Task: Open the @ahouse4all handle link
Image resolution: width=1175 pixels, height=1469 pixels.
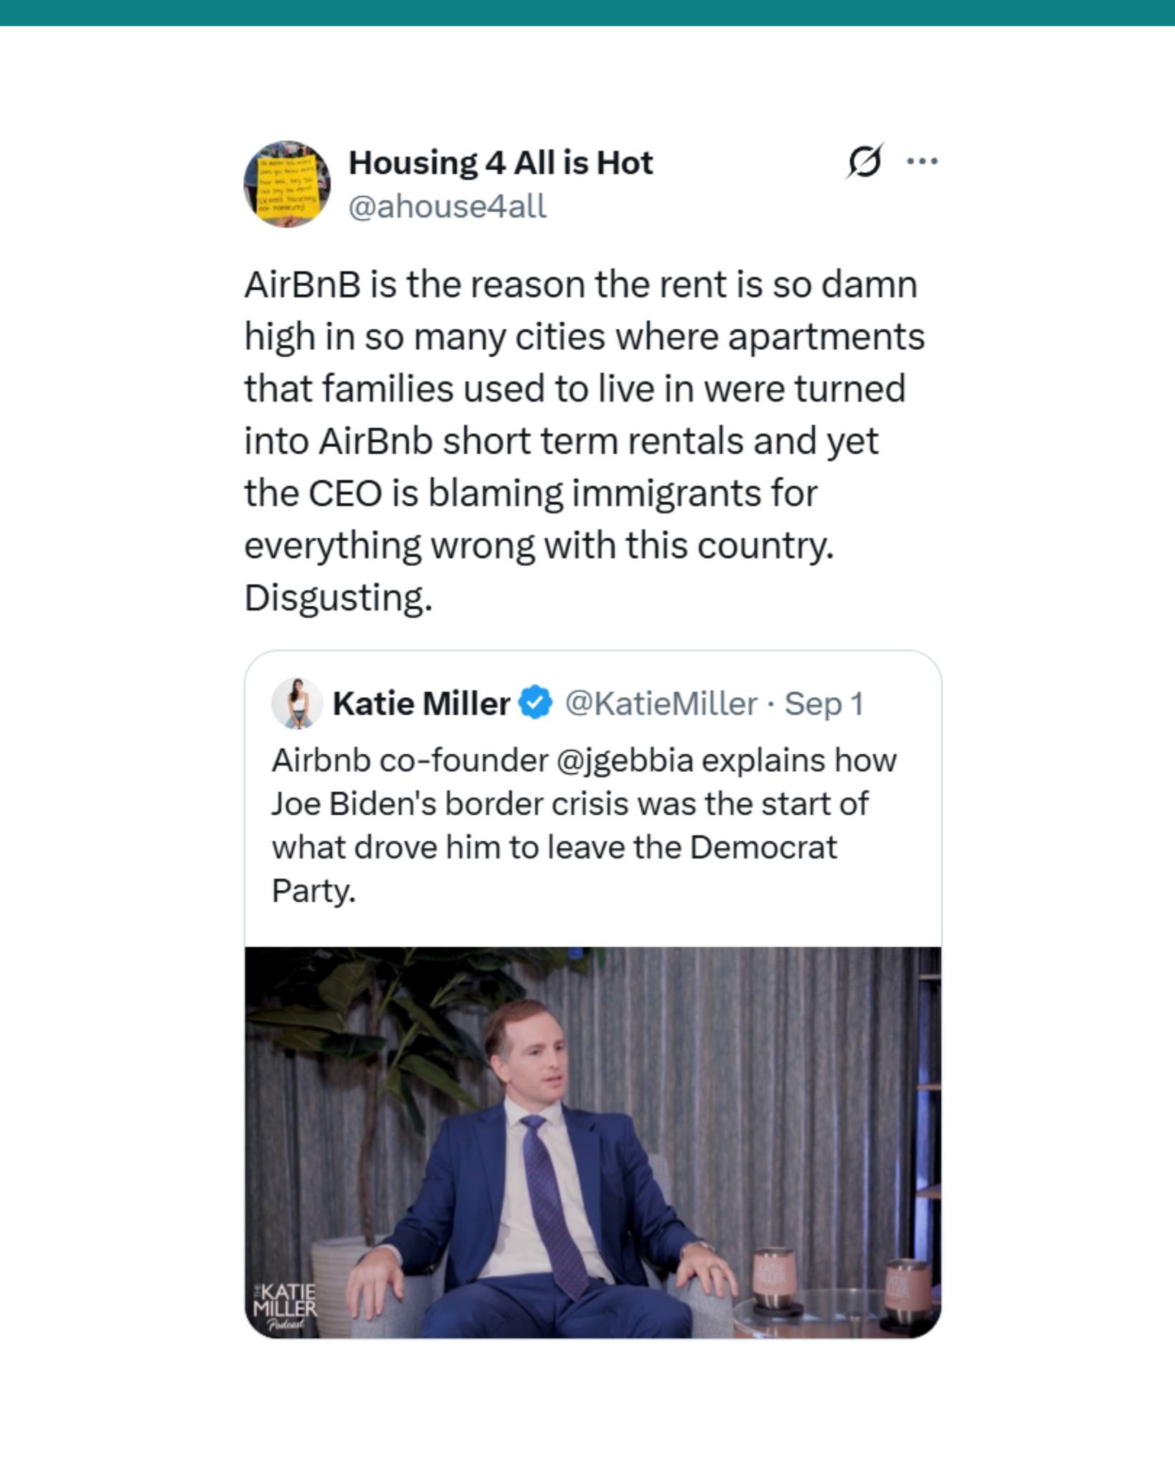Action: pyautogui.click(x=447, y=207)
